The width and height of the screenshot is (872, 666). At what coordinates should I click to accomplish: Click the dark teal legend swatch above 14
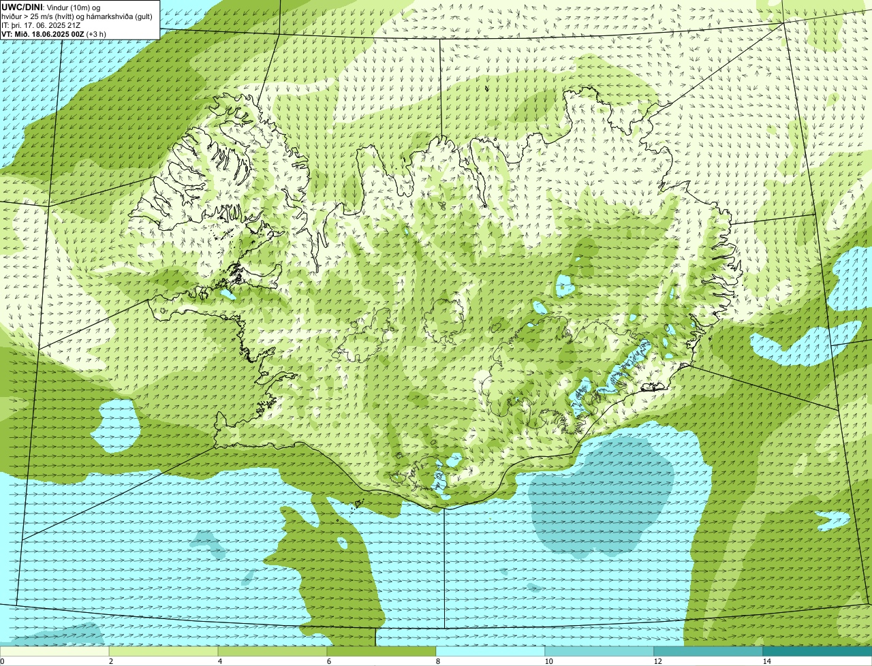[x=817, y=651]
